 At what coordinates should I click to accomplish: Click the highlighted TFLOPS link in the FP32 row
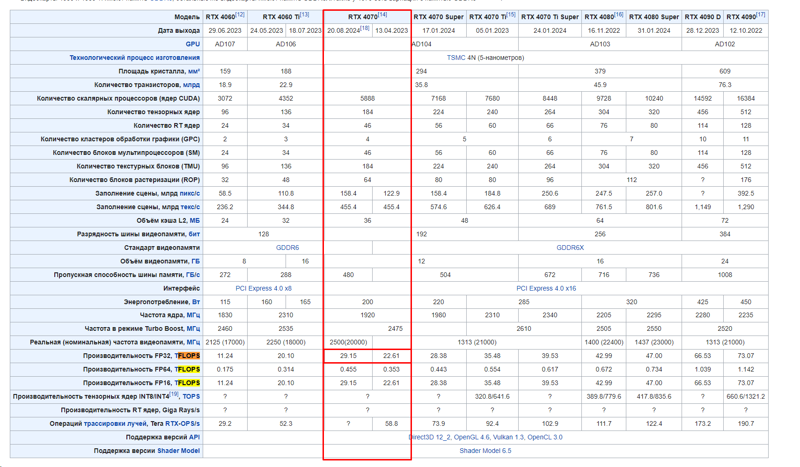point(187,356)
